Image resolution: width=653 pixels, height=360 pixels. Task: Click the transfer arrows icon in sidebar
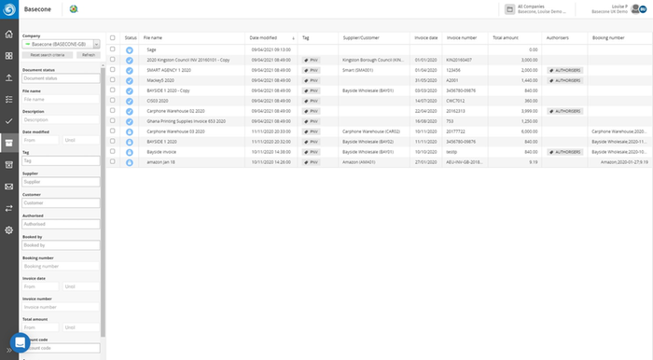8,209
